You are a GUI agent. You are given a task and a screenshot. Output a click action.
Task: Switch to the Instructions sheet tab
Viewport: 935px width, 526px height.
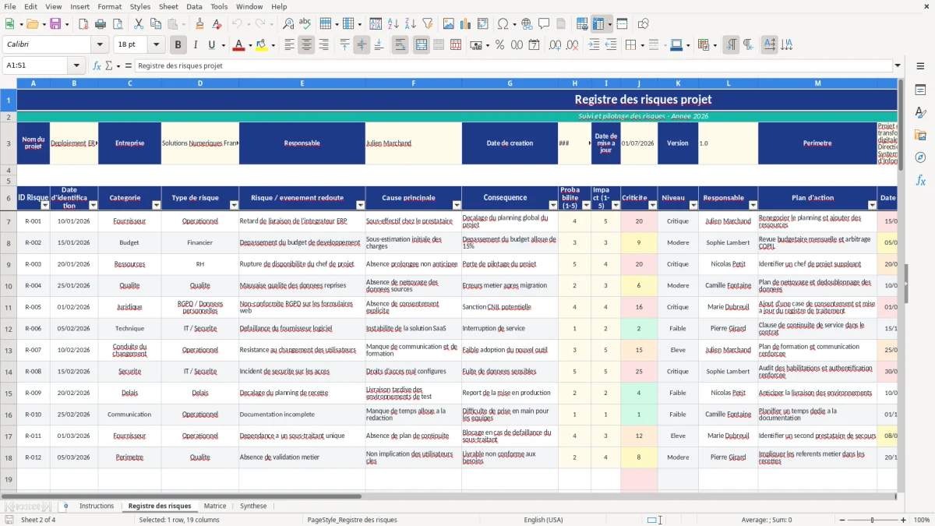[x=97, y=507]
